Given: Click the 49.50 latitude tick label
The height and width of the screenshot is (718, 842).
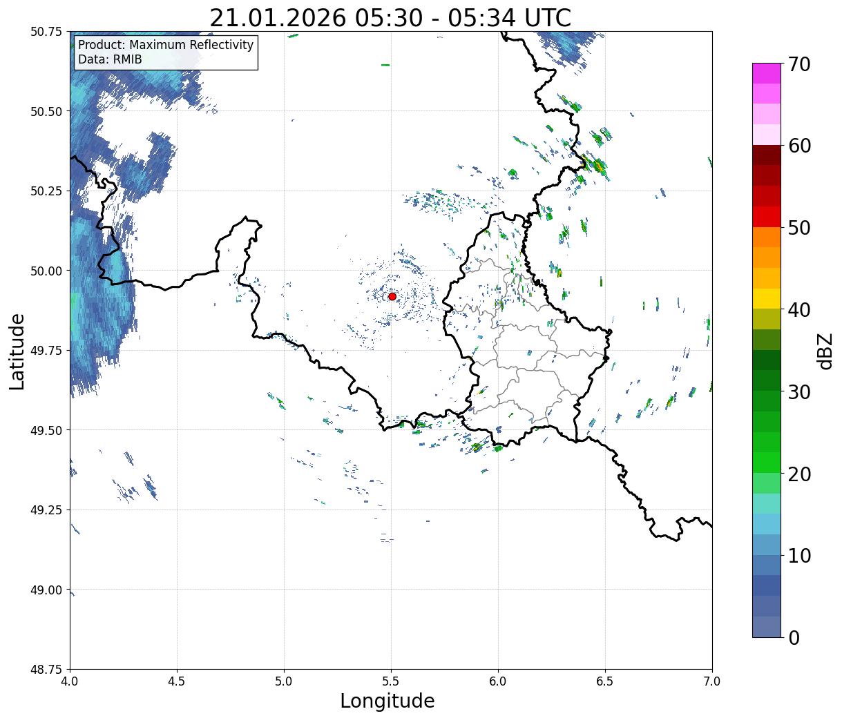Looking at the screenshot, I should tap(47, 430).
